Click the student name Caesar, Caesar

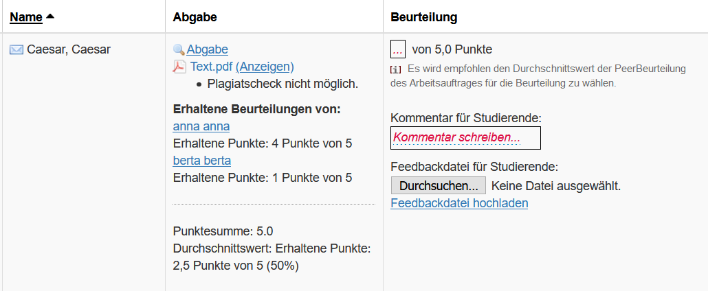69,49
